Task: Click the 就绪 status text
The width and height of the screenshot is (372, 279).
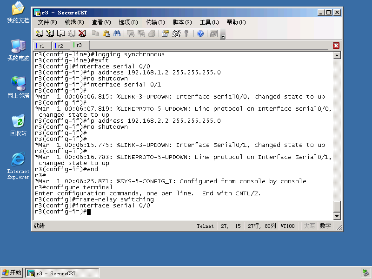Action: tap(39, 226)
